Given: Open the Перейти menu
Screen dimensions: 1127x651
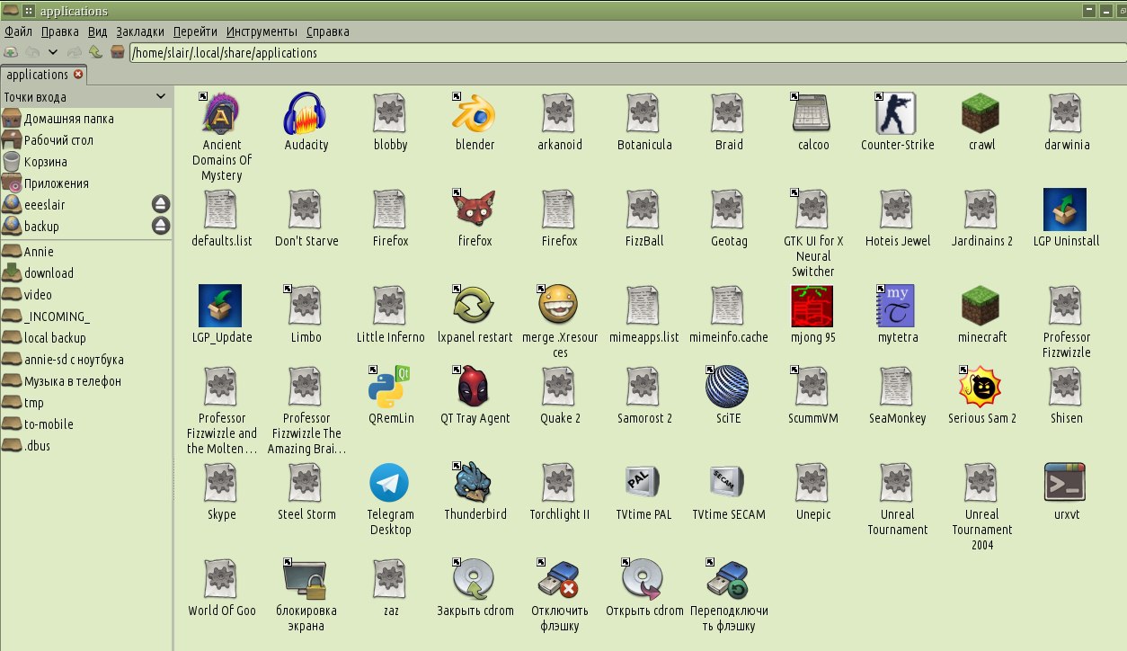Looking at the screenshot, I should click(x=196, y=31).
